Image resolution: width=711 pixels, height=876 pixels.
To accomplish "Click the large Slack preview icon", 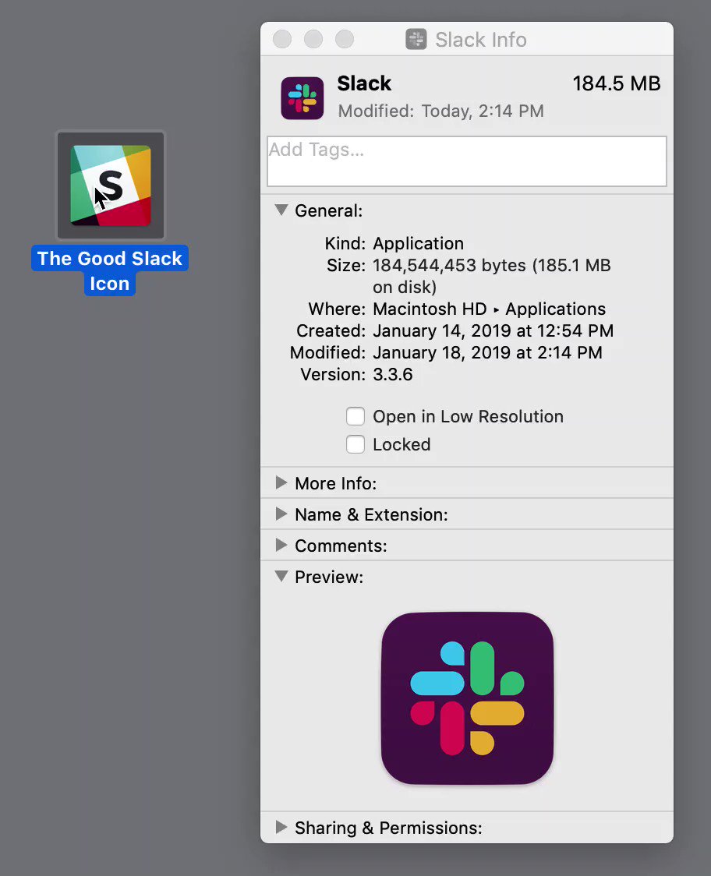I will click(x=467, y=698).
